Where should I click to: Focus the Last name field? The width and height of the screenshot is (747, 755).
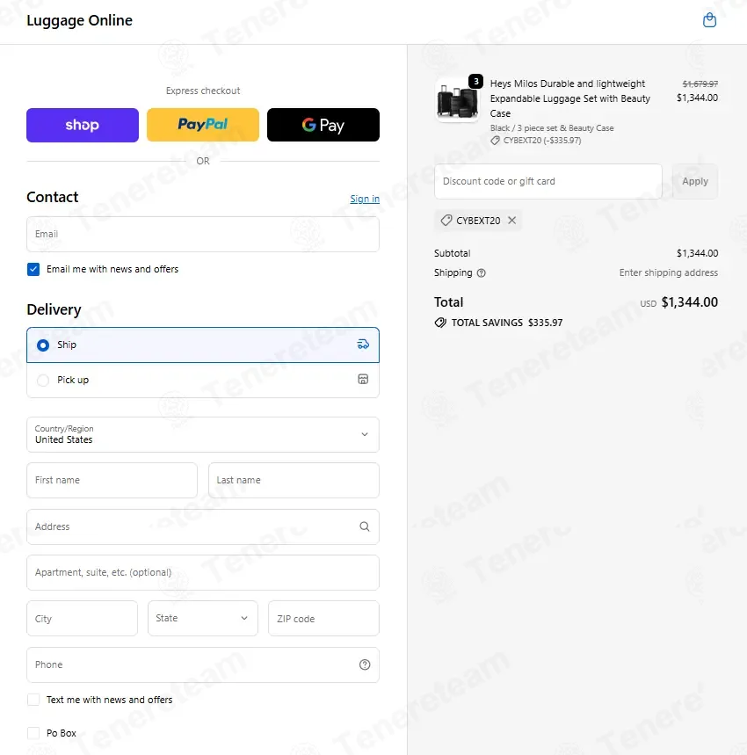pos(294,480)
